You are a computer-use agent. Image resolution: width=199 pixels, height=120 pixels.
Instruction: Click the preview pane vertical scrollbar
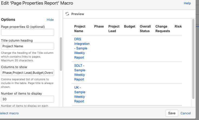pyautogui.click(x=193, y=59)
